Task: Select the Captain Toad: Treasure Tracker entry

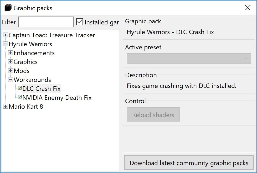Action: (x=52, y=35)
